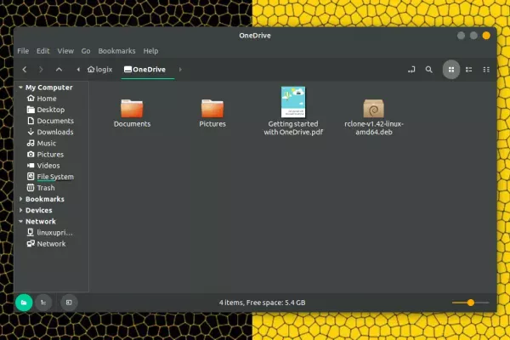Adjust the zoom slider handle

coord(471,303)
